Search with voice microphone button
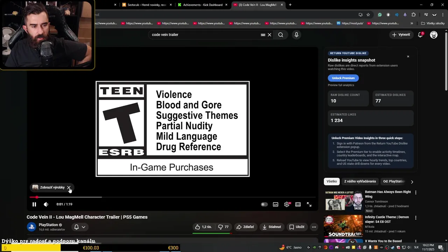 [x=296, y=35]
